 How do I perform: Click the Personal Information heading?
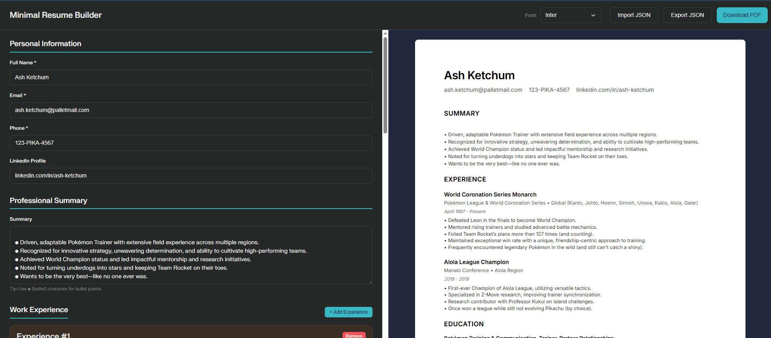tap(45, 44)
